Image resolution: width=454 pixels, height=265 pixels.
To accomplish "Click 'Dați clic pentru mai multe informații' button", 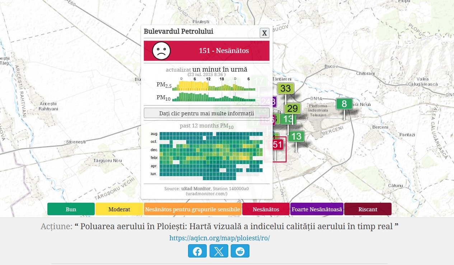I will tap(206, 113).
